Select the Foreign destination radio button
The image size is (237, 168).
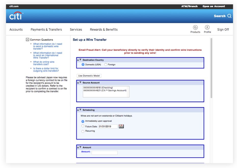[106, 65]
